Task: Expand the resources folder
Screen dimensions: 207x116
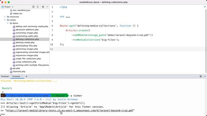Action: pos(5,17)
